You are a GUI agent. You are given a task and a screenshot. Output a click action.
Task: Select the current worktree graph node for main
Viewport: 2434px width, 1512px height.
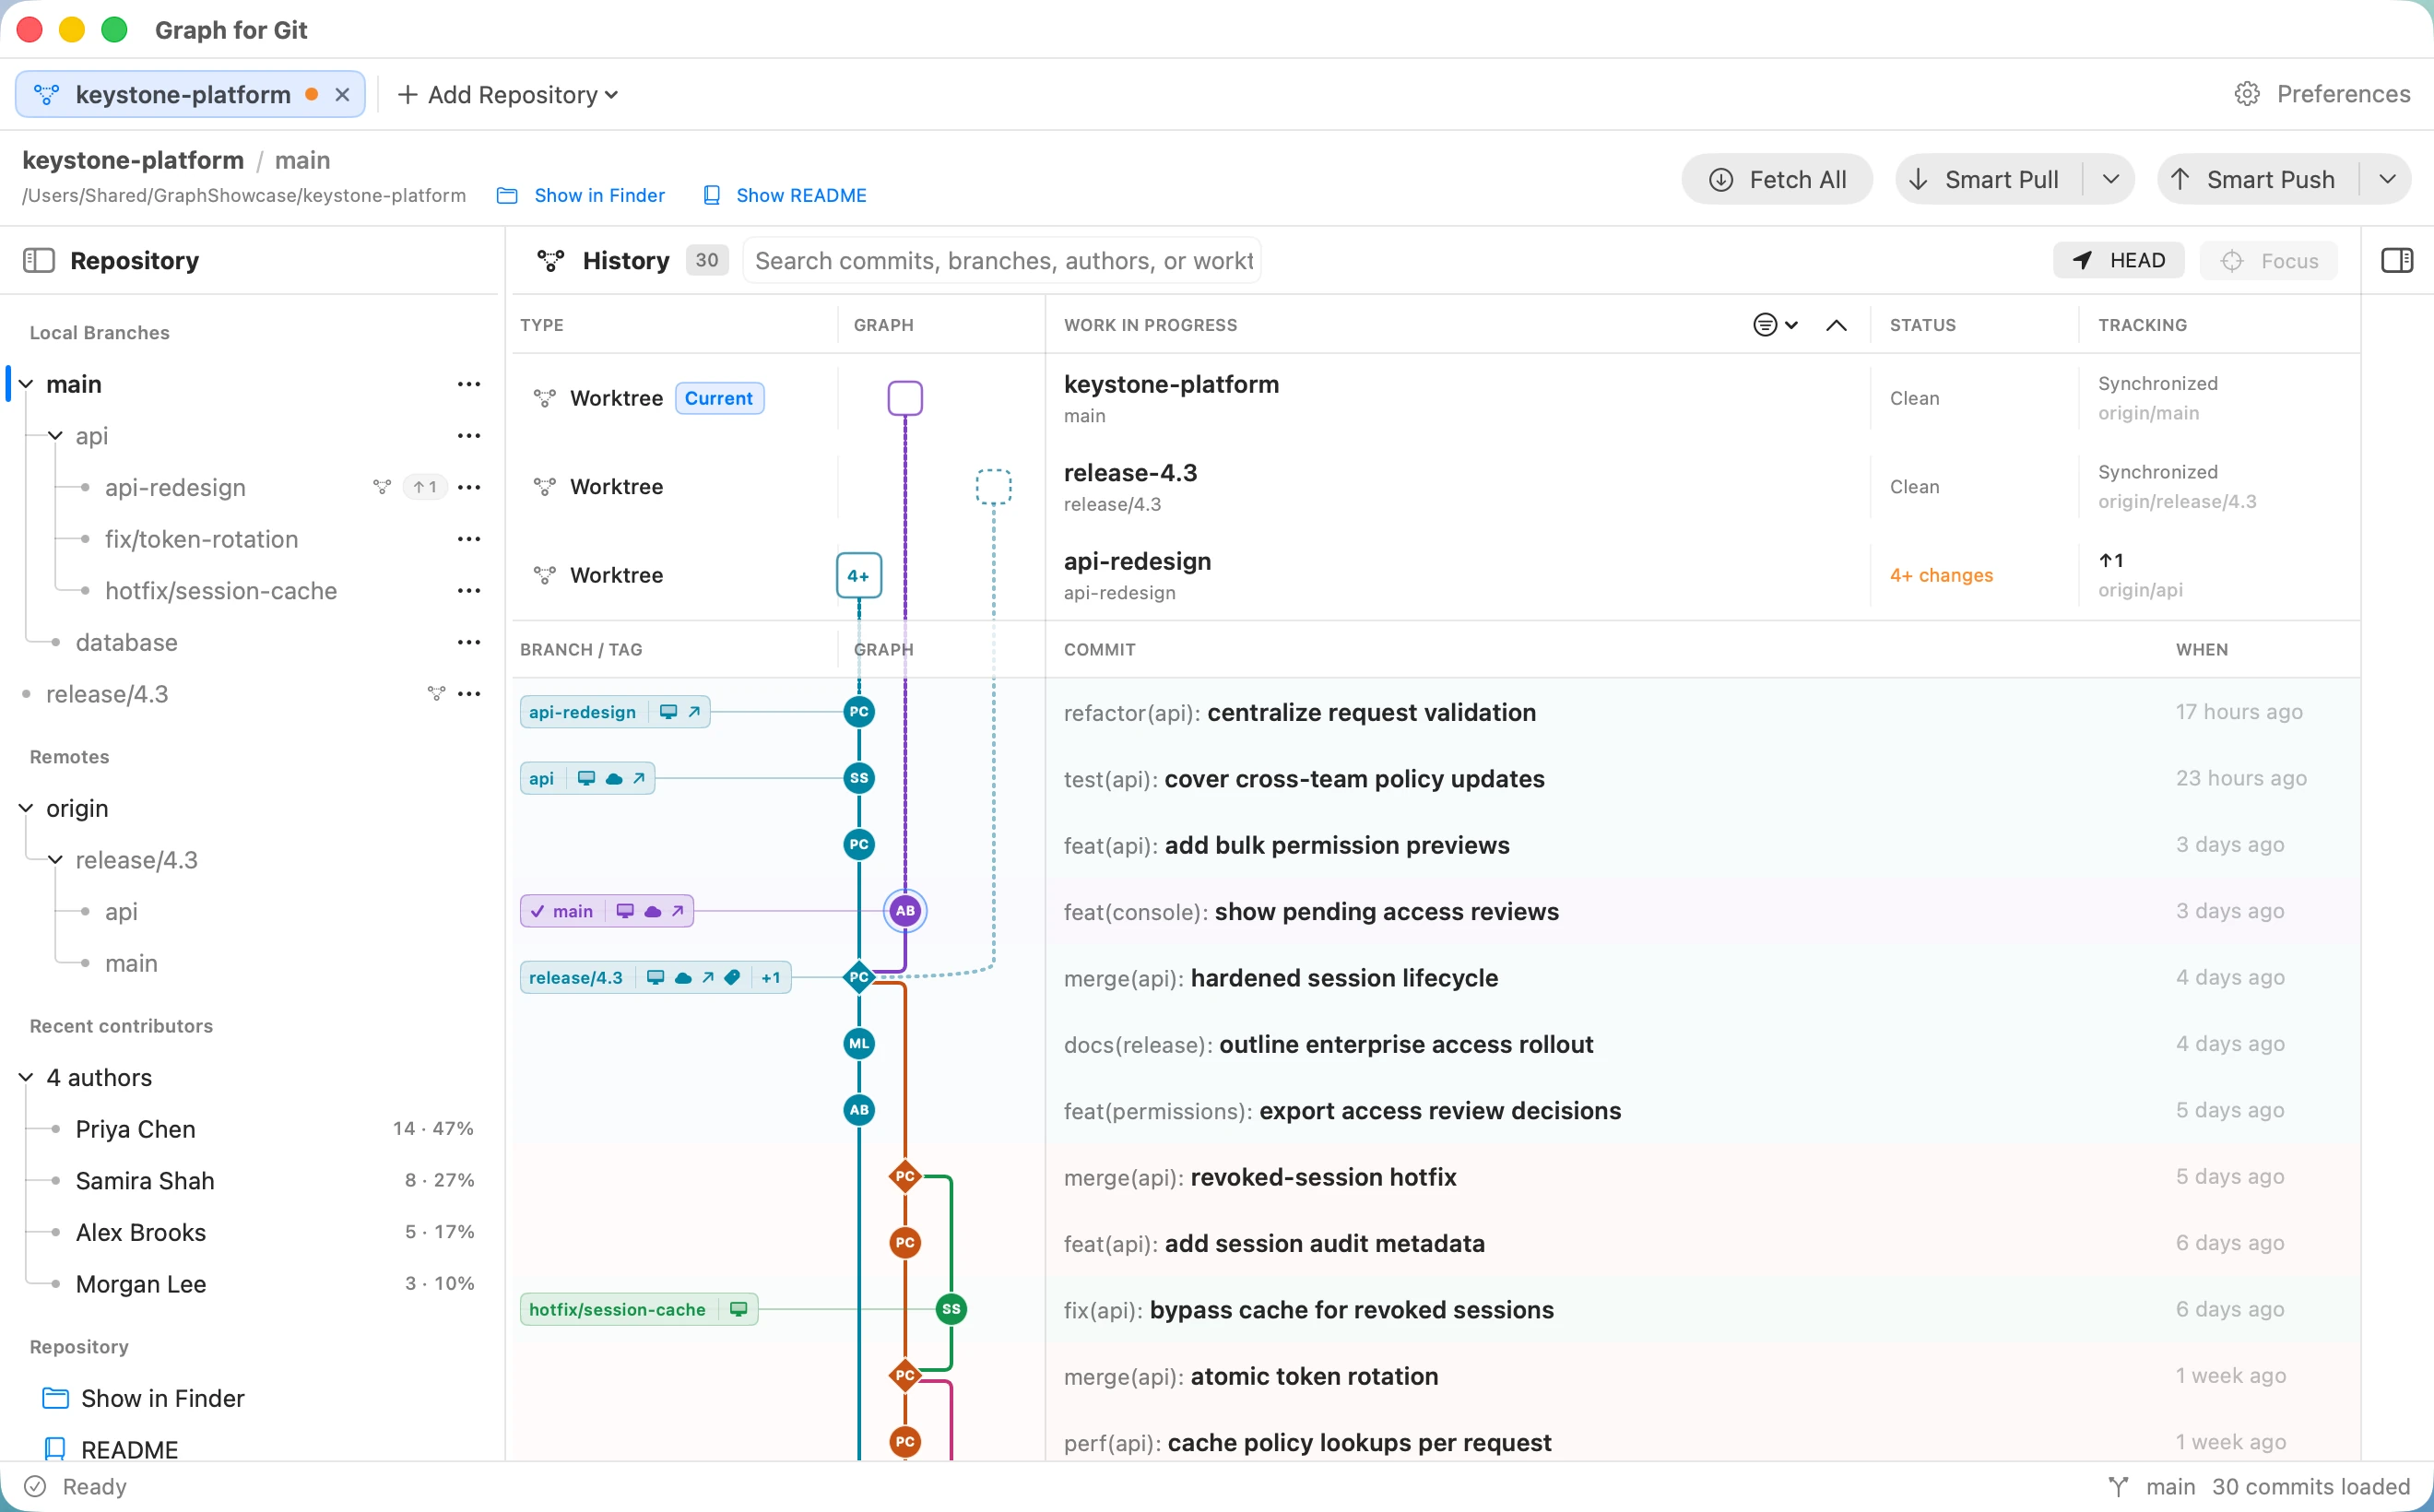[x=905, y=398]
